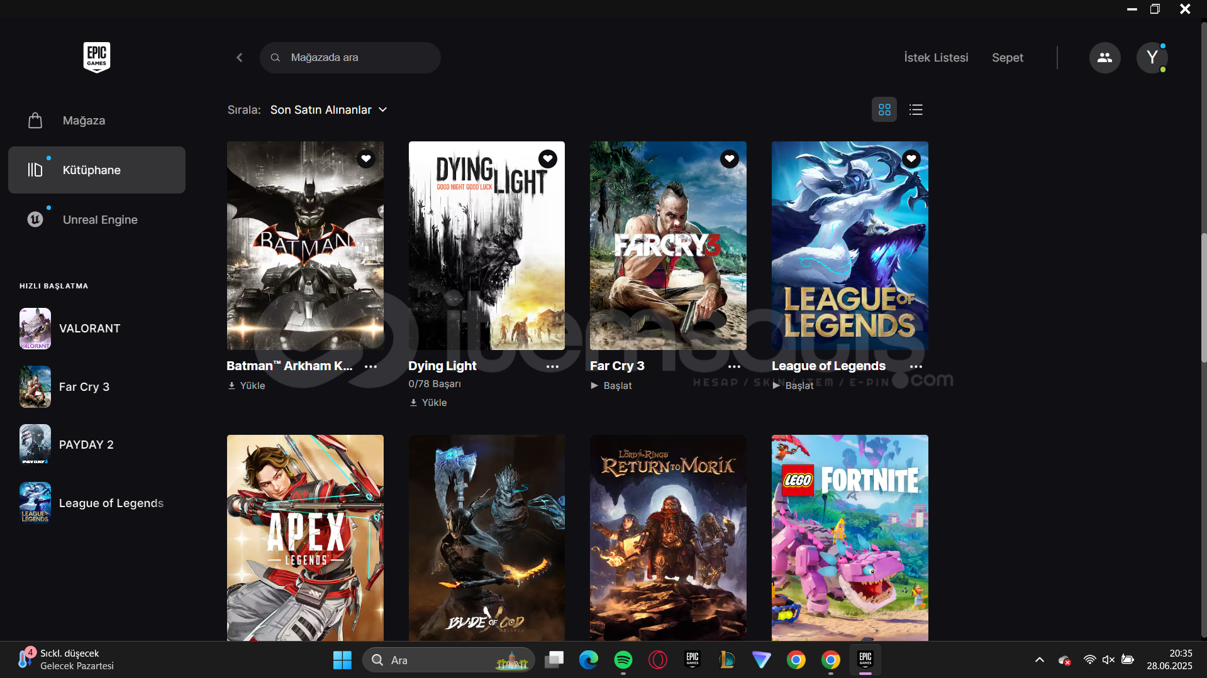The height and width of the screenshot is (678, 1207).
Task: Click Başlat under League of Legends card
Action: tap(793, 386)
